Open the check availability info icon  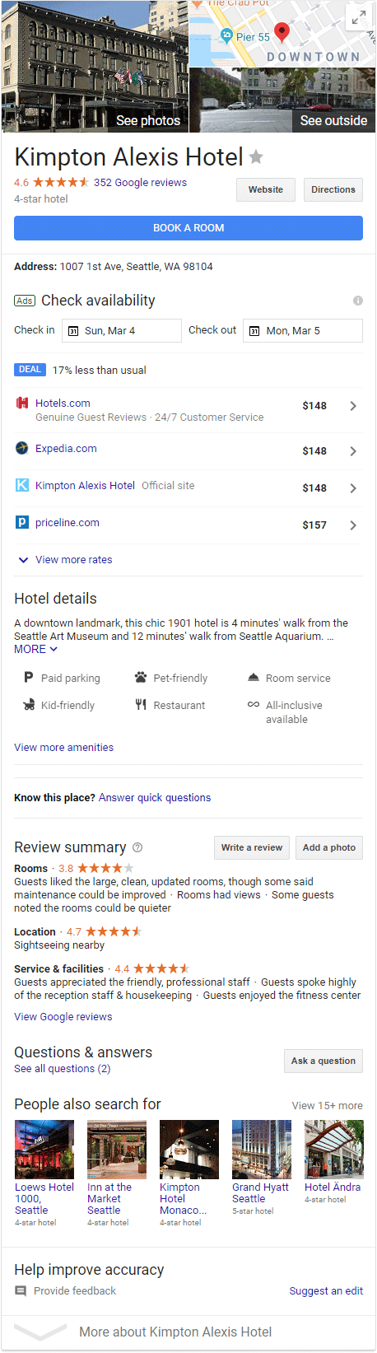point(358,301)
